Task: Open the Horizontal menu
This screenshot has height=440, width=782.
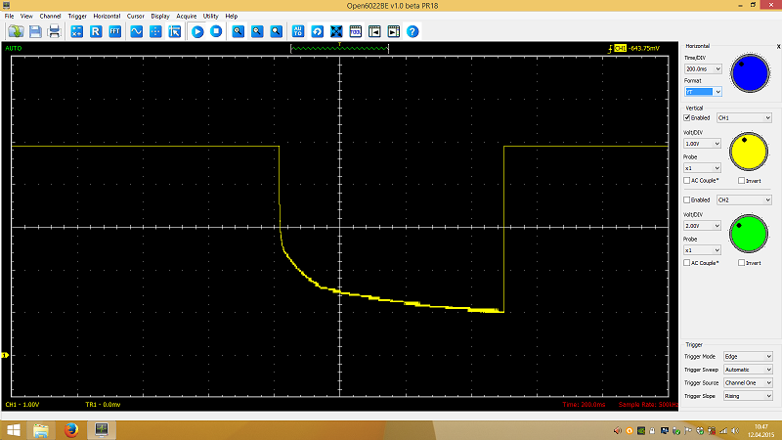Action: 107,16
